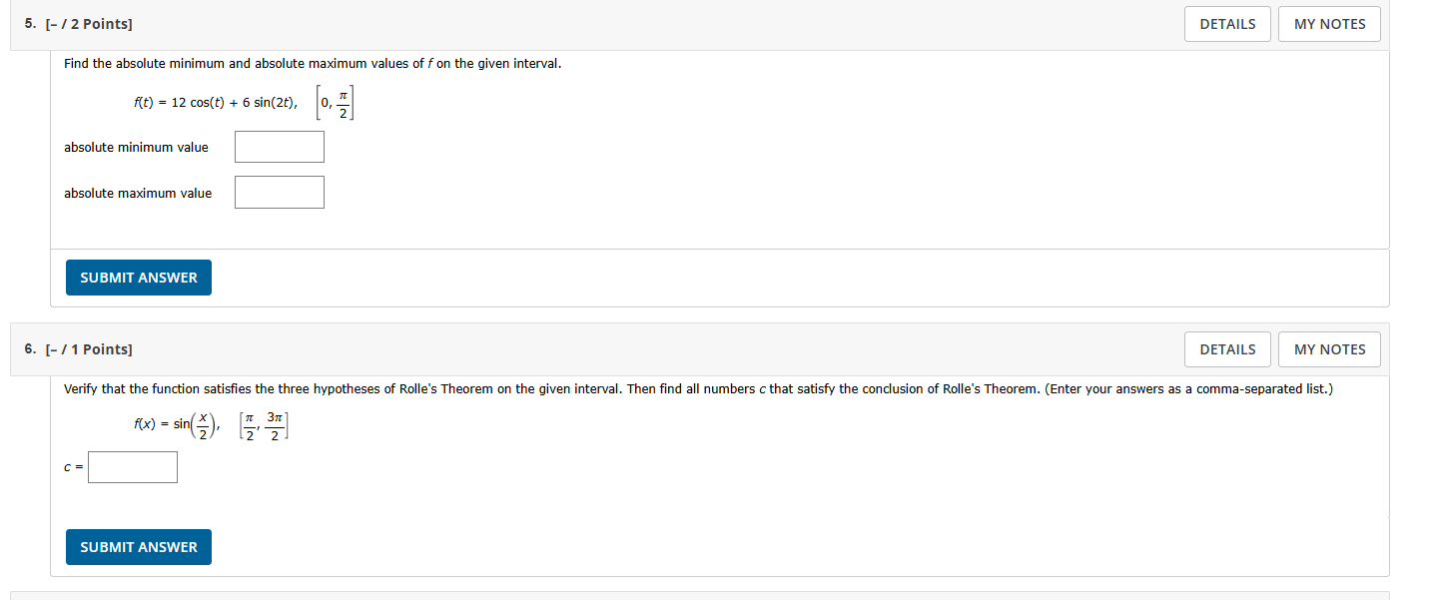Viewport: 1433px width, 600px height.
Task: Focus the absolute minimum value input box
Action: [x=280, y=147]
